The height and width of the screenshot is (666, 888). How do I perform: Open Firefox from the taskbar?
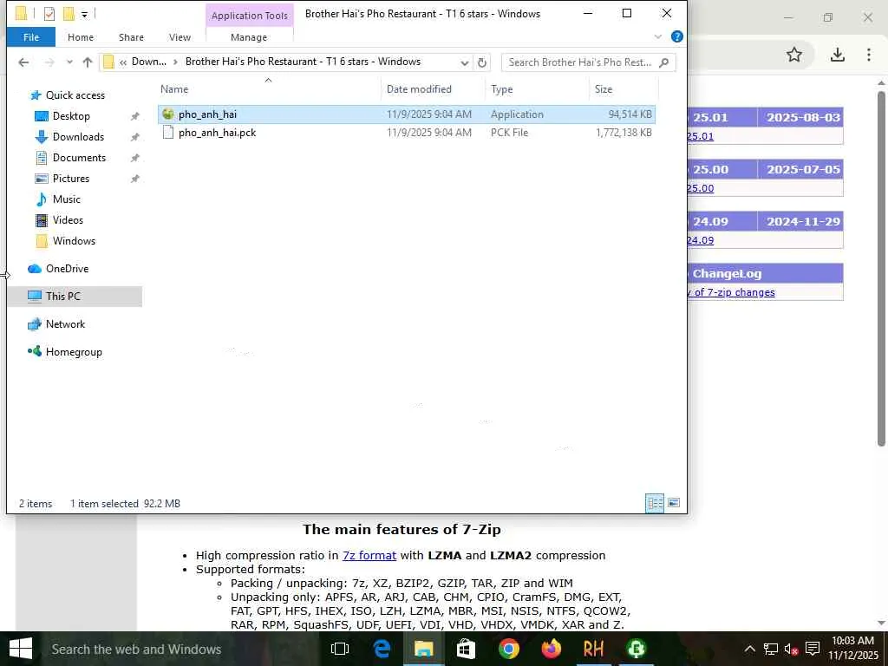551,649
